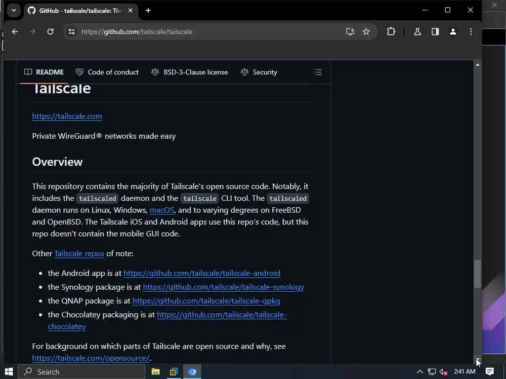Open the tailscale-qpkg repository link
The height and width of the screenshot is (379, 506).
click(206, 301)
